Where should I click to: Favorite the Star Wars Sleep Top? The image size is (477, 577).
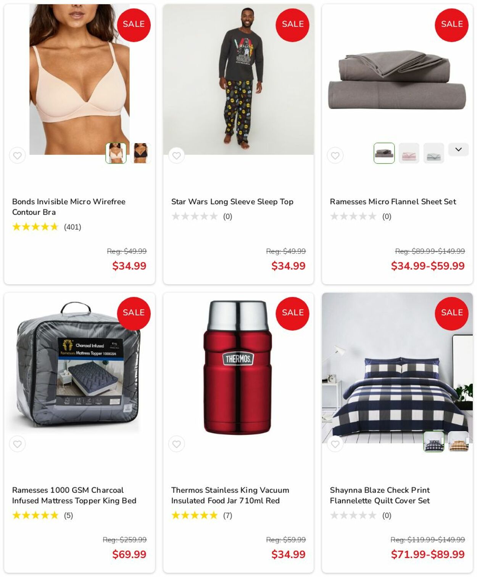pos(176,155)
